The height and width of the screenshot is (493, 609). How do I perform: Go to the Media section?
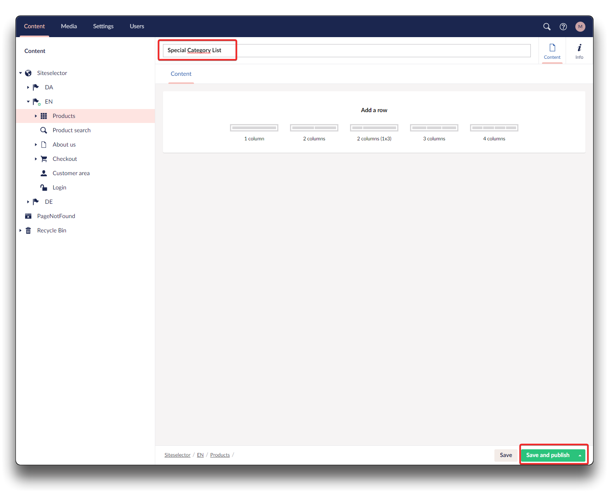pos(69,26)
